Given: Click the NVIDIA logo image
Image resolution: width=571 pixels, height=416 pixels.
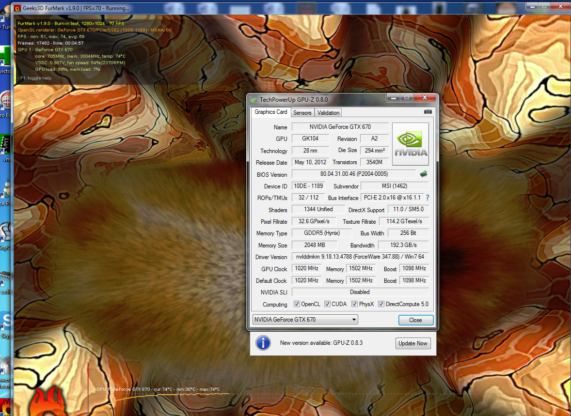Looking at the screenshot, I should click(410, 144).
